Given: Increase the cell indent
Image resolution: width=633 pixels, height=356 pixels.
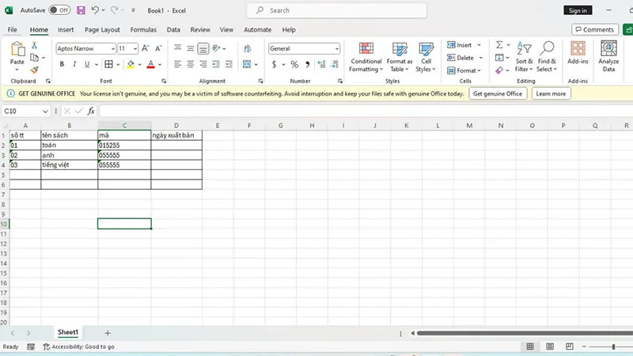Looking at the screenshot, I should pos(229,64).
